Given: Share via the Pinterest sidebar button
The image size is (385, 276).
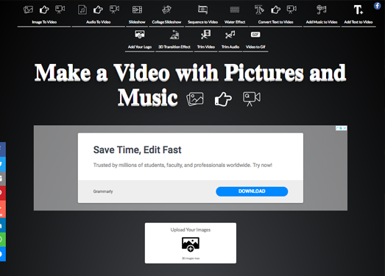Looking at the screenshot, I should 3,193.
